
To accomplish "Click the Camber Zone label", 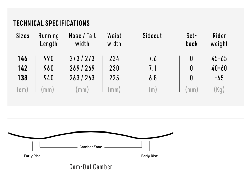I will (91, 147).
